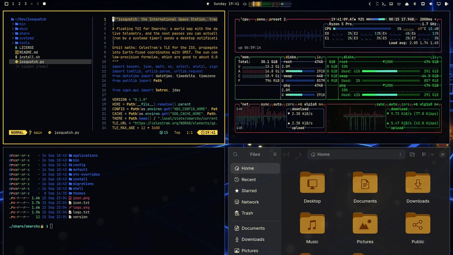
Task: Click the main git branch in statusline
Action: (35, 133)
